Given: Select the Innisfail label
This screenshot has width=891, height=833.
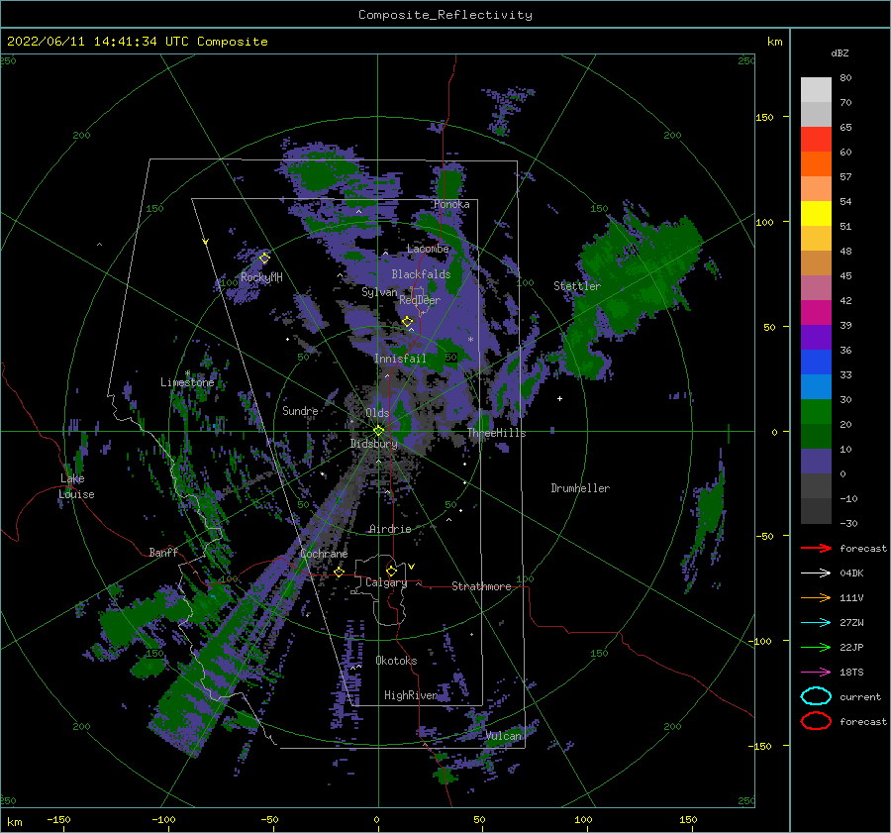Looking at the screenshot, I should (400, 359).
